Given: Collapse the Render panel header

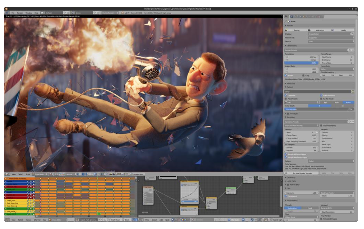Looking at the screenshot, I should 320,26.
